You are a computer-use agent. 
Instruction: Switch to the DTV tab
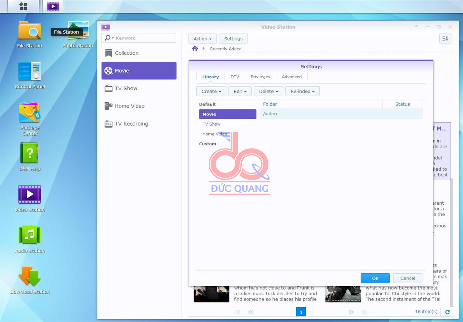tap(235, 77)
